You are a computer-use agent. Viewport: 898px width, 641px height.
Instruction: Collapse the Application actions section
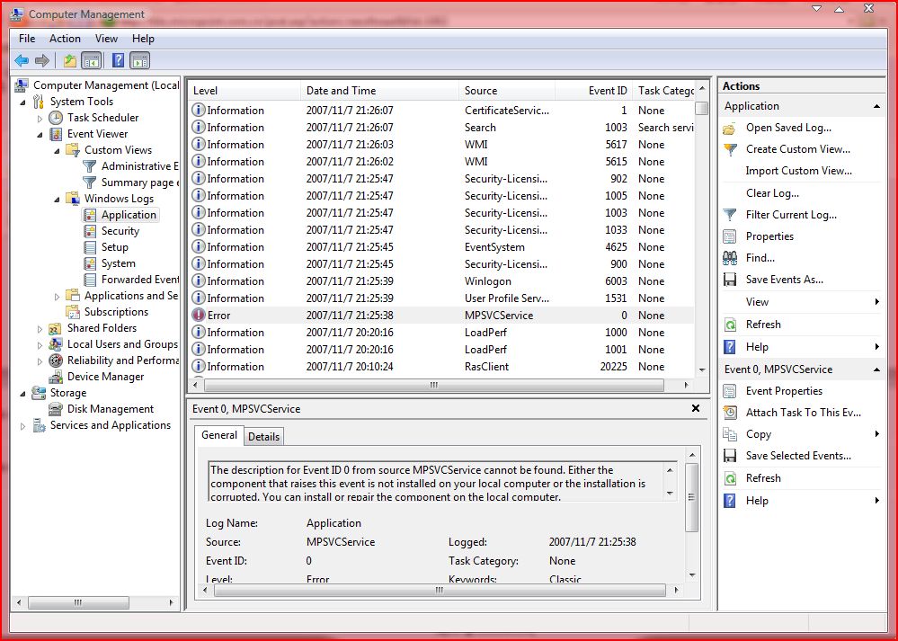(x=876, y=107)
